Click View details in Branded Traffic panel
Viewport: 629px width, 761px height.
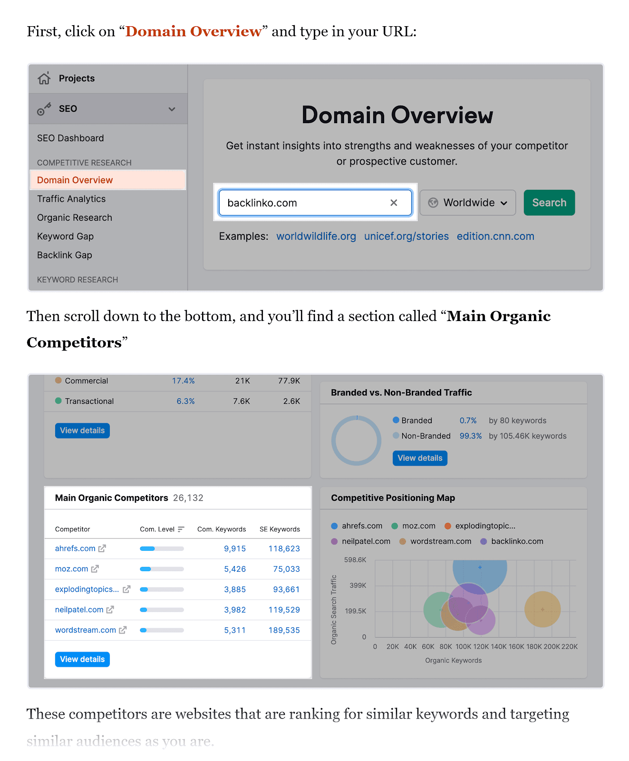(420, 458)
